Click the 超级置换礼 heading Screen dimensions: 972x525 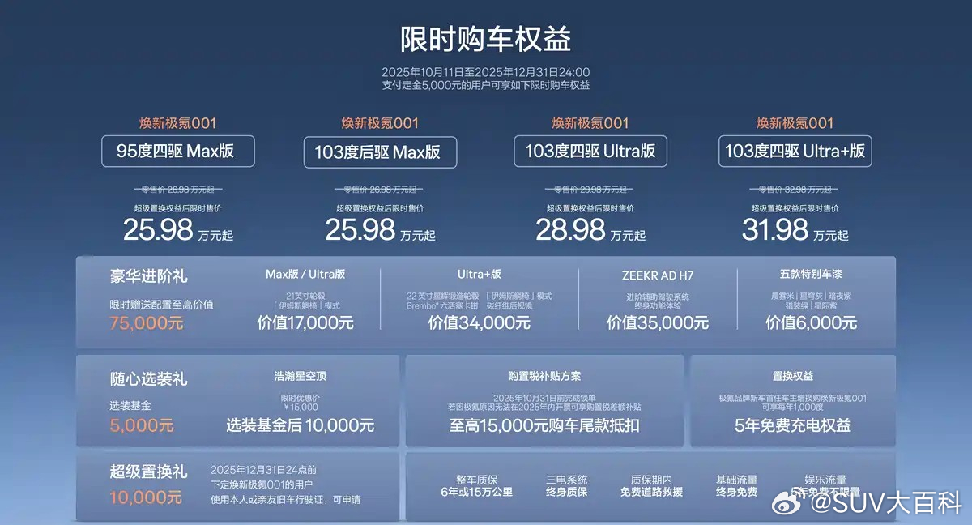click(x=149, y=472)
